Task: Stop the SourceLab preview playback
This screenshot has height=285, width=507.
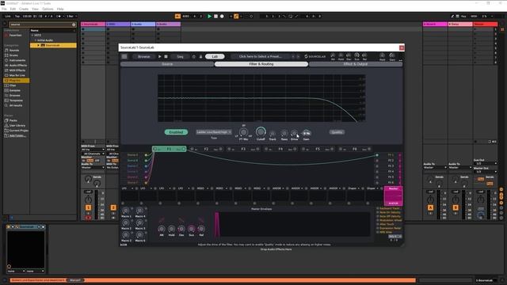Action: pos(166,56)
